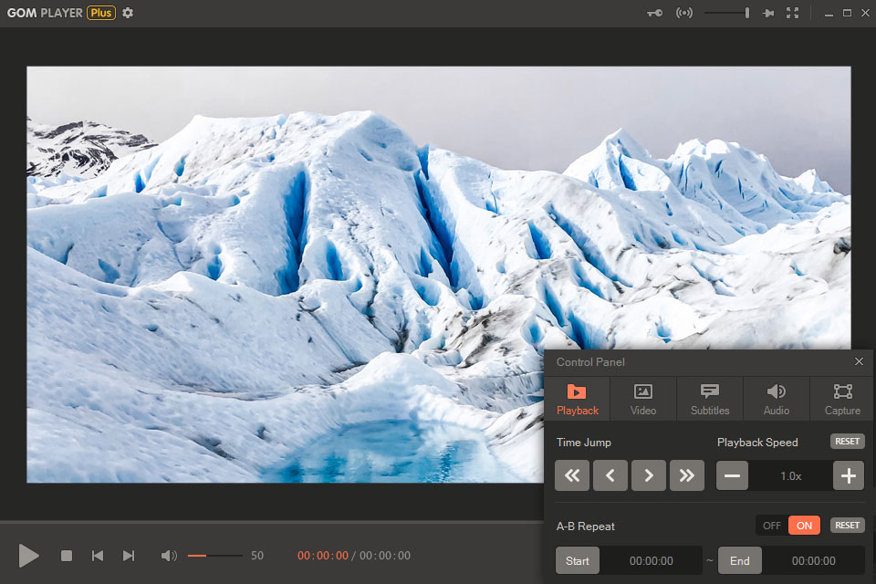Switch to the Playback tab
876x584 pixels.
pyautogui.click(x=577, y=399)
